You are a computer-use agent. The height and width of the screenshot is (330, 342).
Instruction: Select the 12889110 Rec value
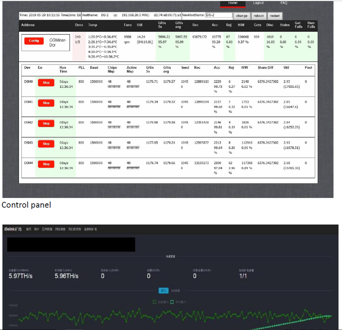[201, 82]
